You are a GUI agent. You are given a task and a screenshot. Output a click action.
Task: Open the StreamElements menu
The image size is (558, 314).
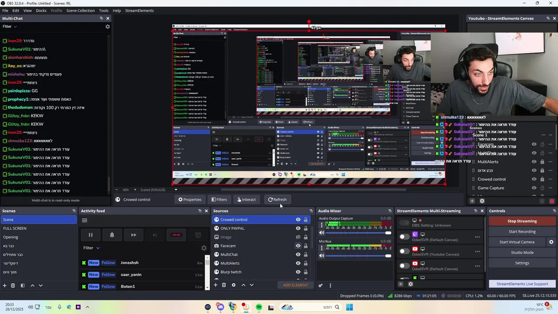pyautogui.click(x=139, y=10)
